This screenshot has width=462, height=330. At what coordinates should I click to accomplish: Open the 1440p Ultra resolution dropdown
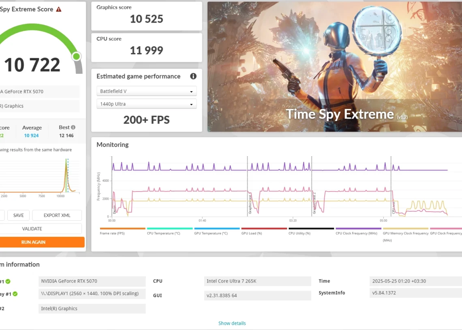coord(146,104)
